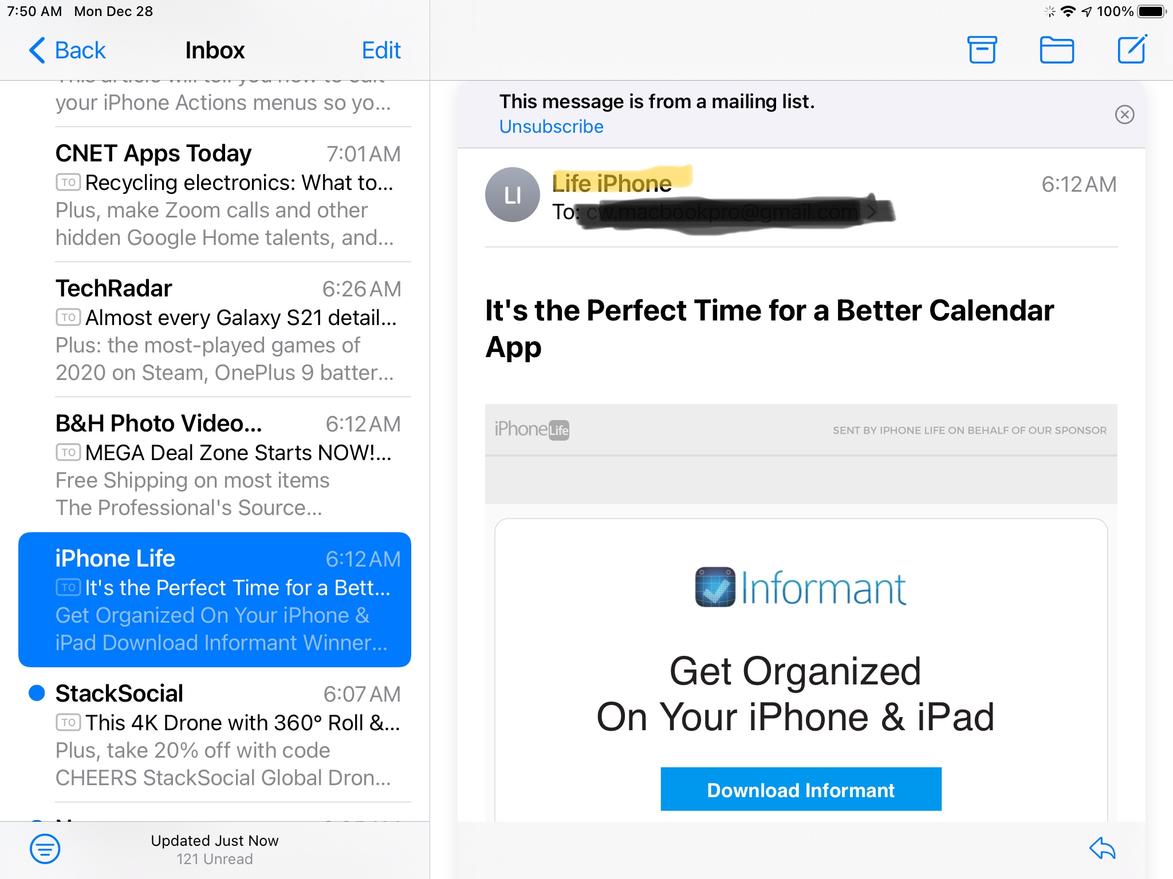Viewport: 1173px width, 879px height.
Task: Open B&H Photo Video MEGA Deal email
Action: coord(227,465)
